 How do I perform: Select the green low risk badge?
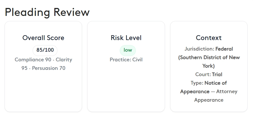tap(128, 50)
